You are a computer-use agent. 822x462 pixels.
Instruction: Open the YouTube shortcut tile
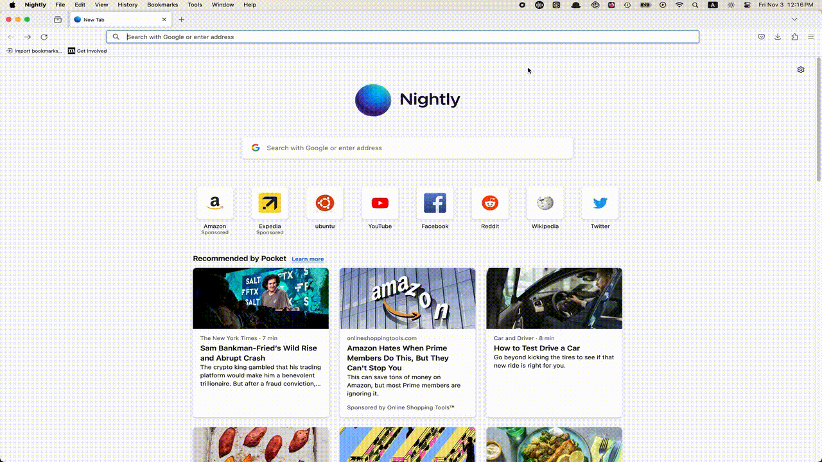pyautogui.click(x=380, y=203)
